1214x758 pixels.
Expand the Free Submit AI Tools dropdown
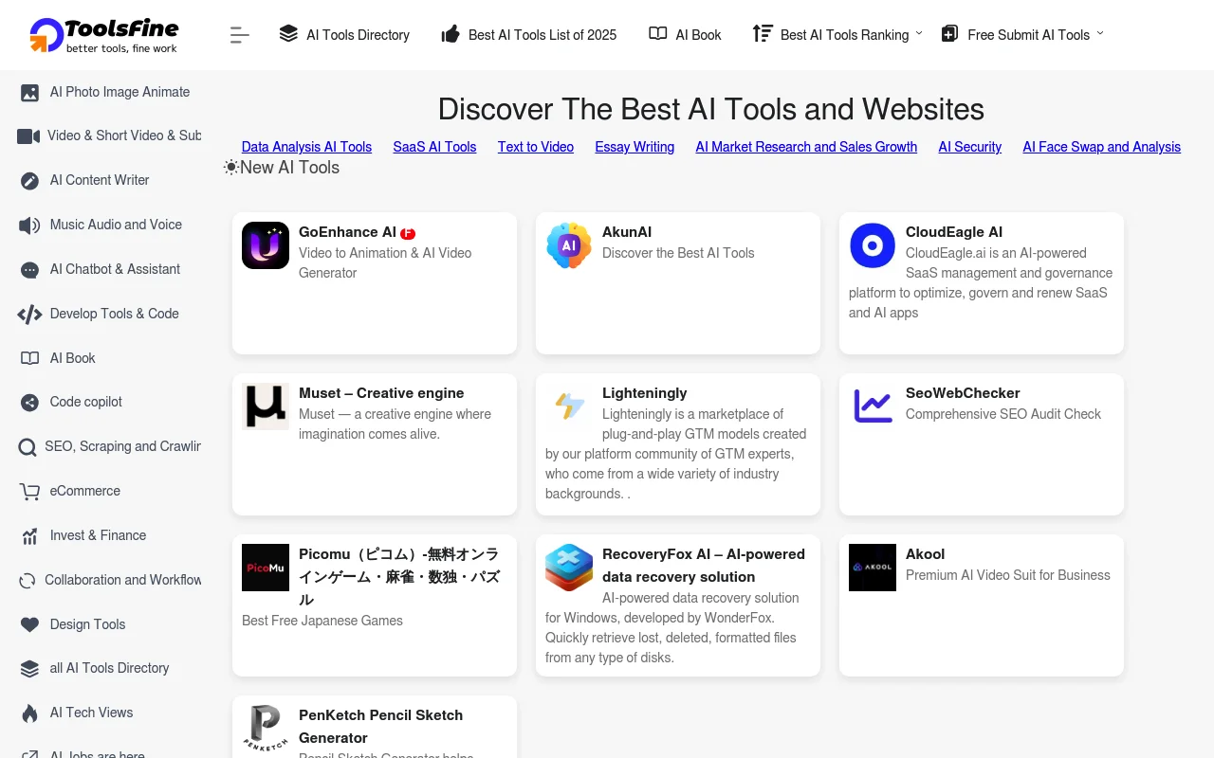[1022, 34]
